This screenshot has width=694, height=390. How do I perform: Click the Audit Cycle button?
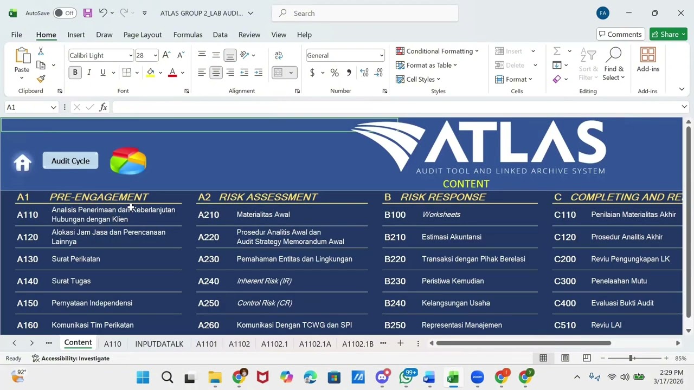click(x=70, y=161)
